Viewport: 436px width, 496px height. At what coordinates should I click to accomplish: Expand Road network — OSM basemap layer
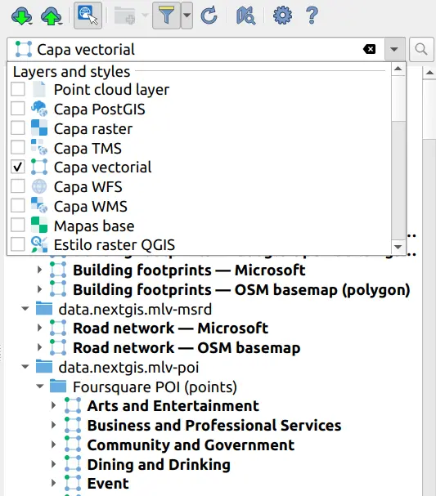tap(39, 347)
